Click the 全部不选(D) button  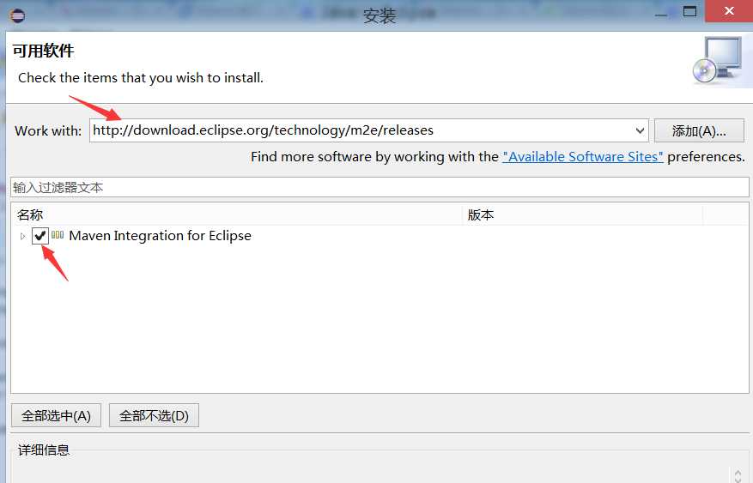[x=155, y=415]
